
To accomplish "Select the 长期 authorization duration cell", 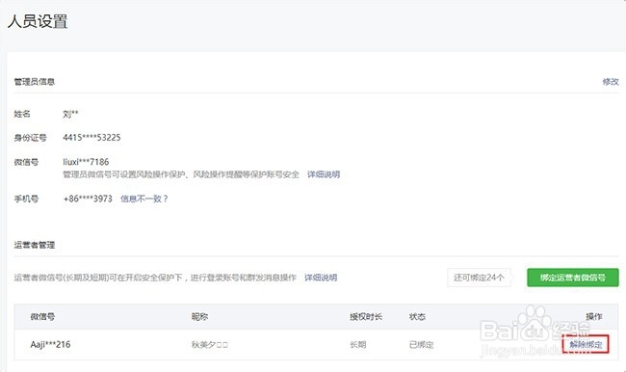I will [x=357, y=344].
